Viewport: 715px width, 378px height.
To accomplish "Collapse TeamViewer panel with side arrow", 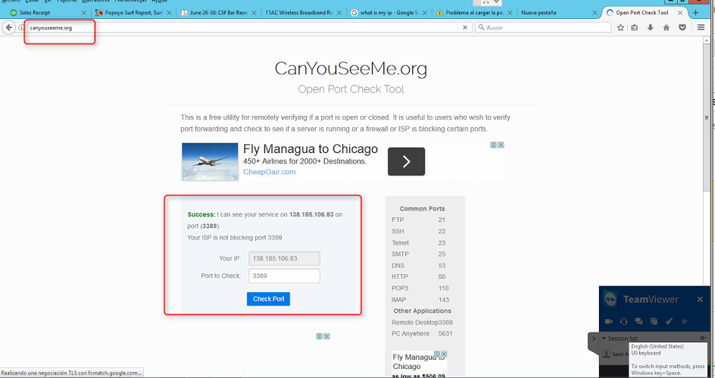I will pyautogui.click(x=593, y=339).
